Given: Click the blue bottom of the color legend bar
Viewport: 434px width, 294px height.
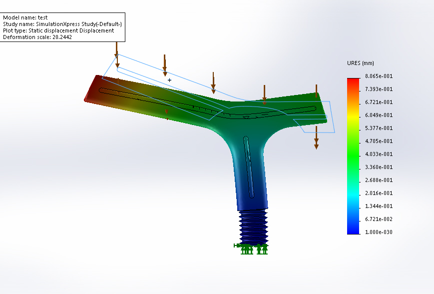Looking at the screenshot, I should pos(353,229).
